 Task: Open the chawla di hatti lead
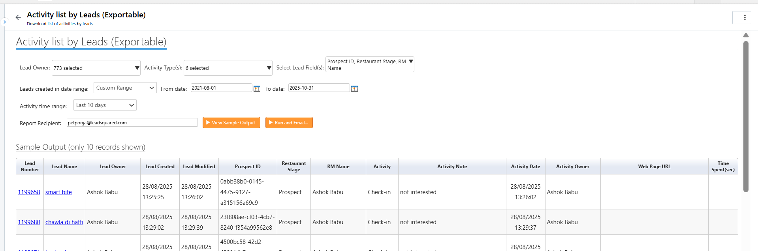pyautogui.click(x=64, y=222)
